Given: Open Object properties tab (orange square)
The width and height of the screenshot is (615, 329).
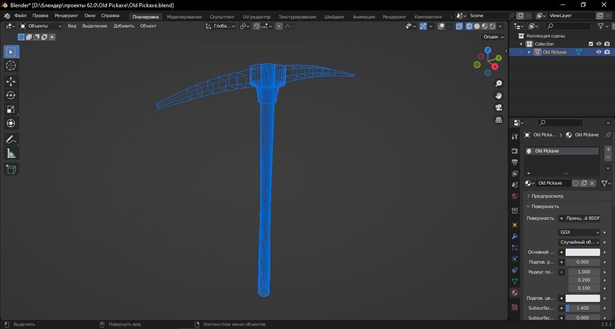Looking at the screenshot, I should [x=515, y=225].
